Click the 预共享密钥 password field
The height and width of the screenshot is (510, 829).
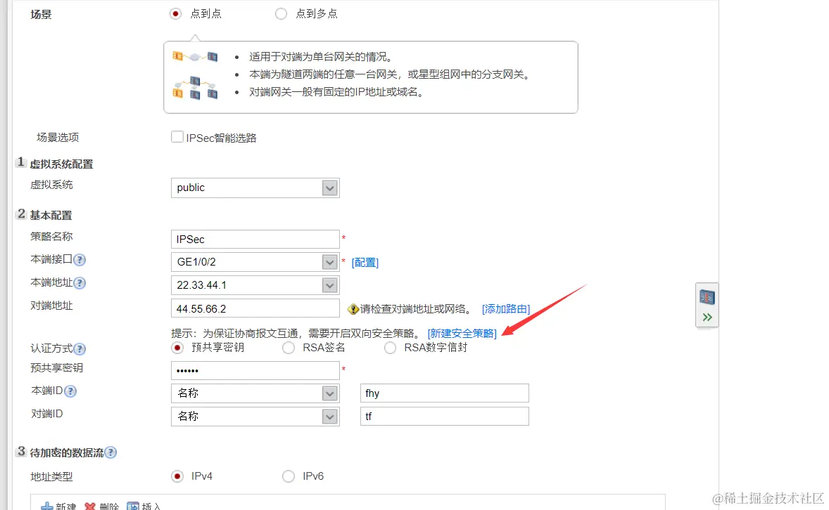point(255,371)
